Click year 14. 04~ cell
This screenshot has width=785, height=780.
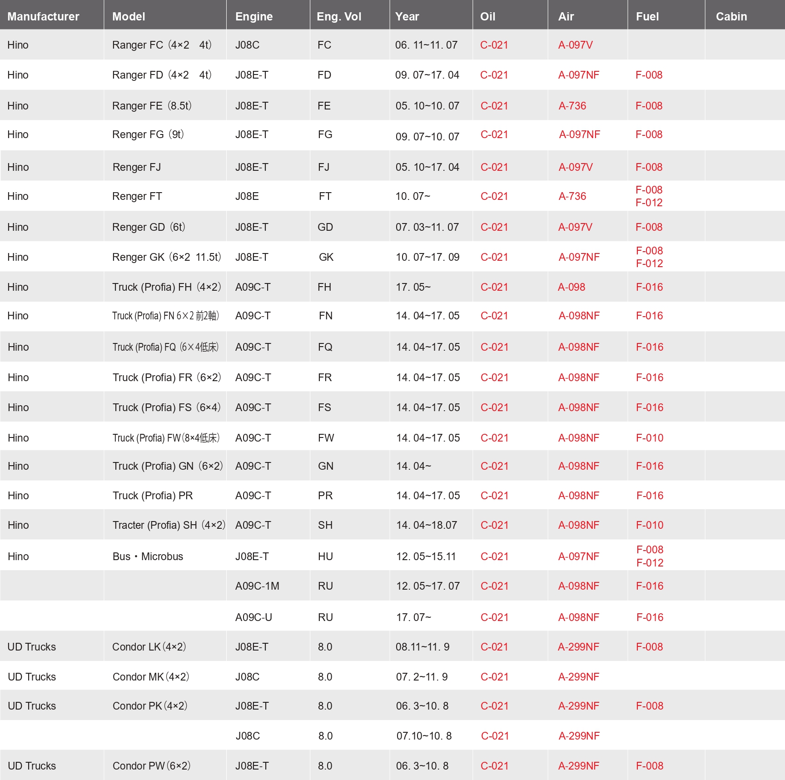(413, 466)
